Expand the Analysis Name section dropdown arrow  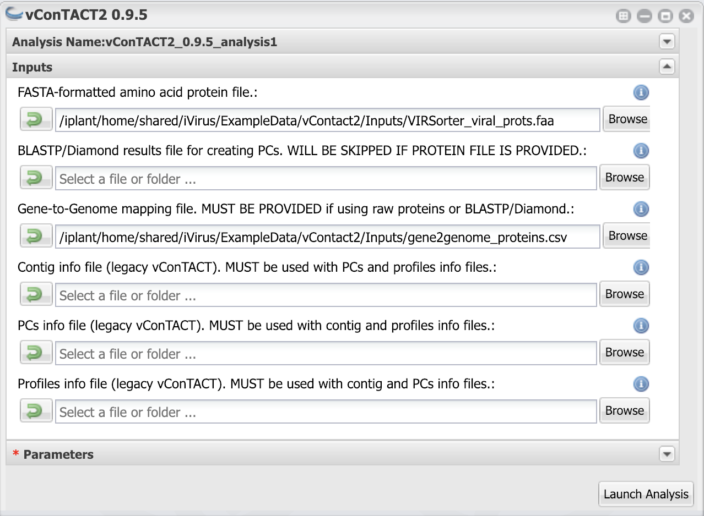click(667, 41)
